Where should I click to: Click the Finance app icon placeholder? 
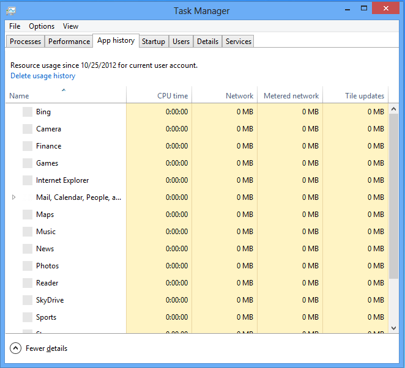[28, 146]
